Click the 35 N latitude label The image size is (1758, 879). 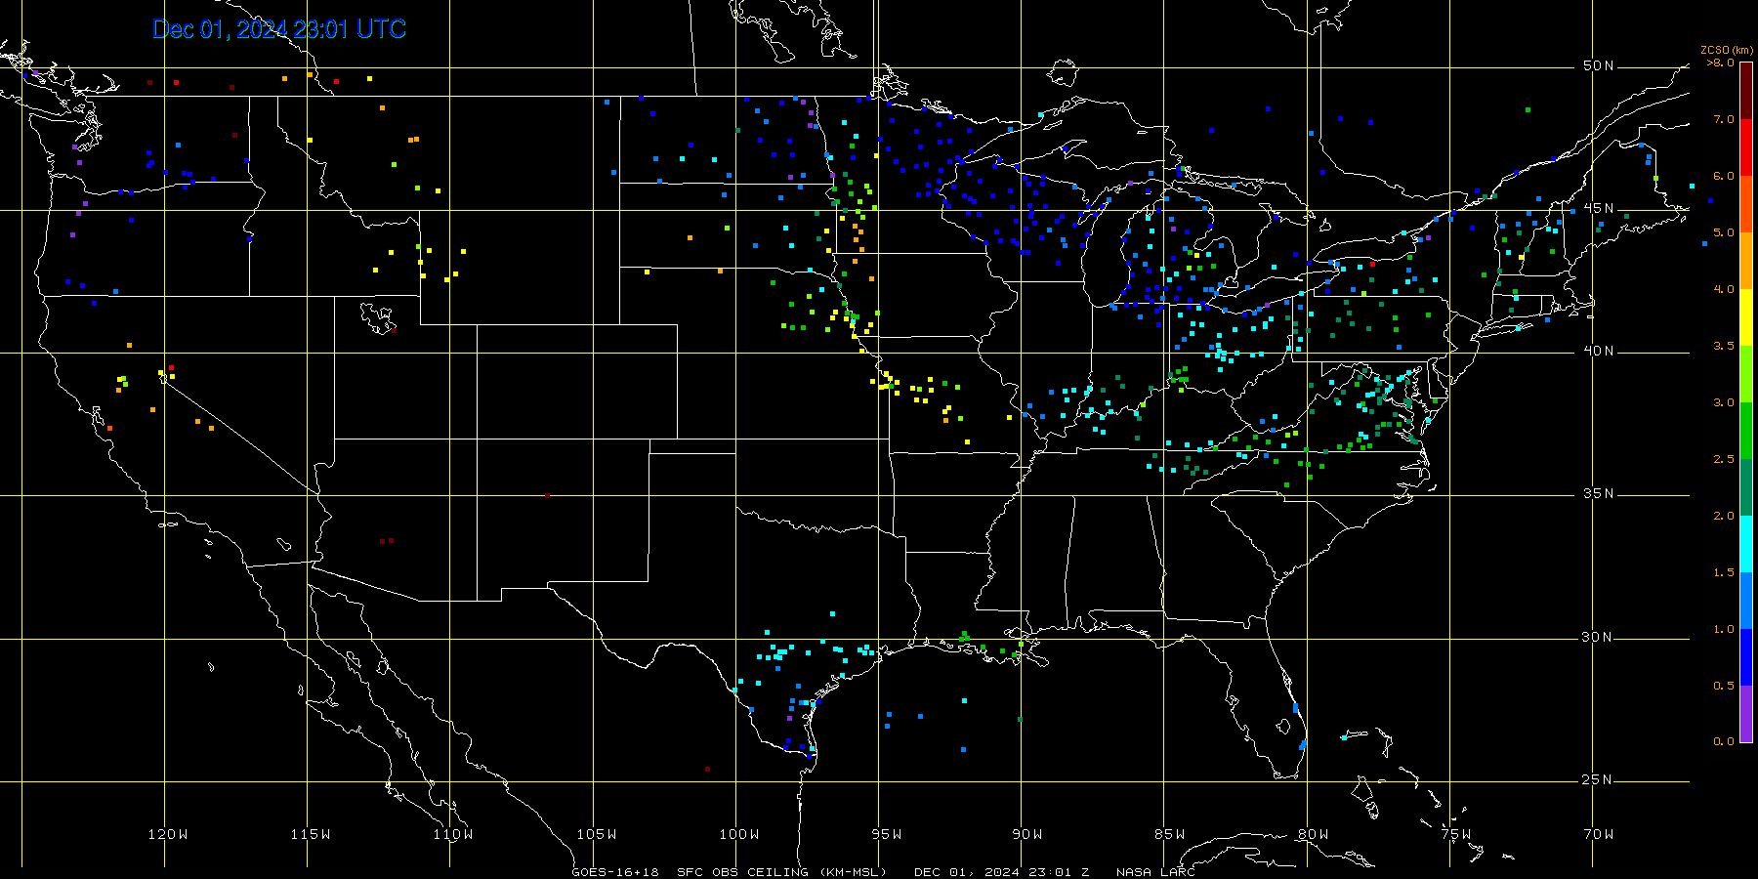(1598, 494)
